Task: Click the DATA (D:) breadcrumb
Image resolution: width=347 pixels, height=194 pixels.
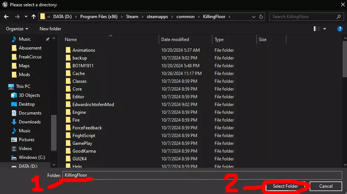Action: click(x=63, y=17)
